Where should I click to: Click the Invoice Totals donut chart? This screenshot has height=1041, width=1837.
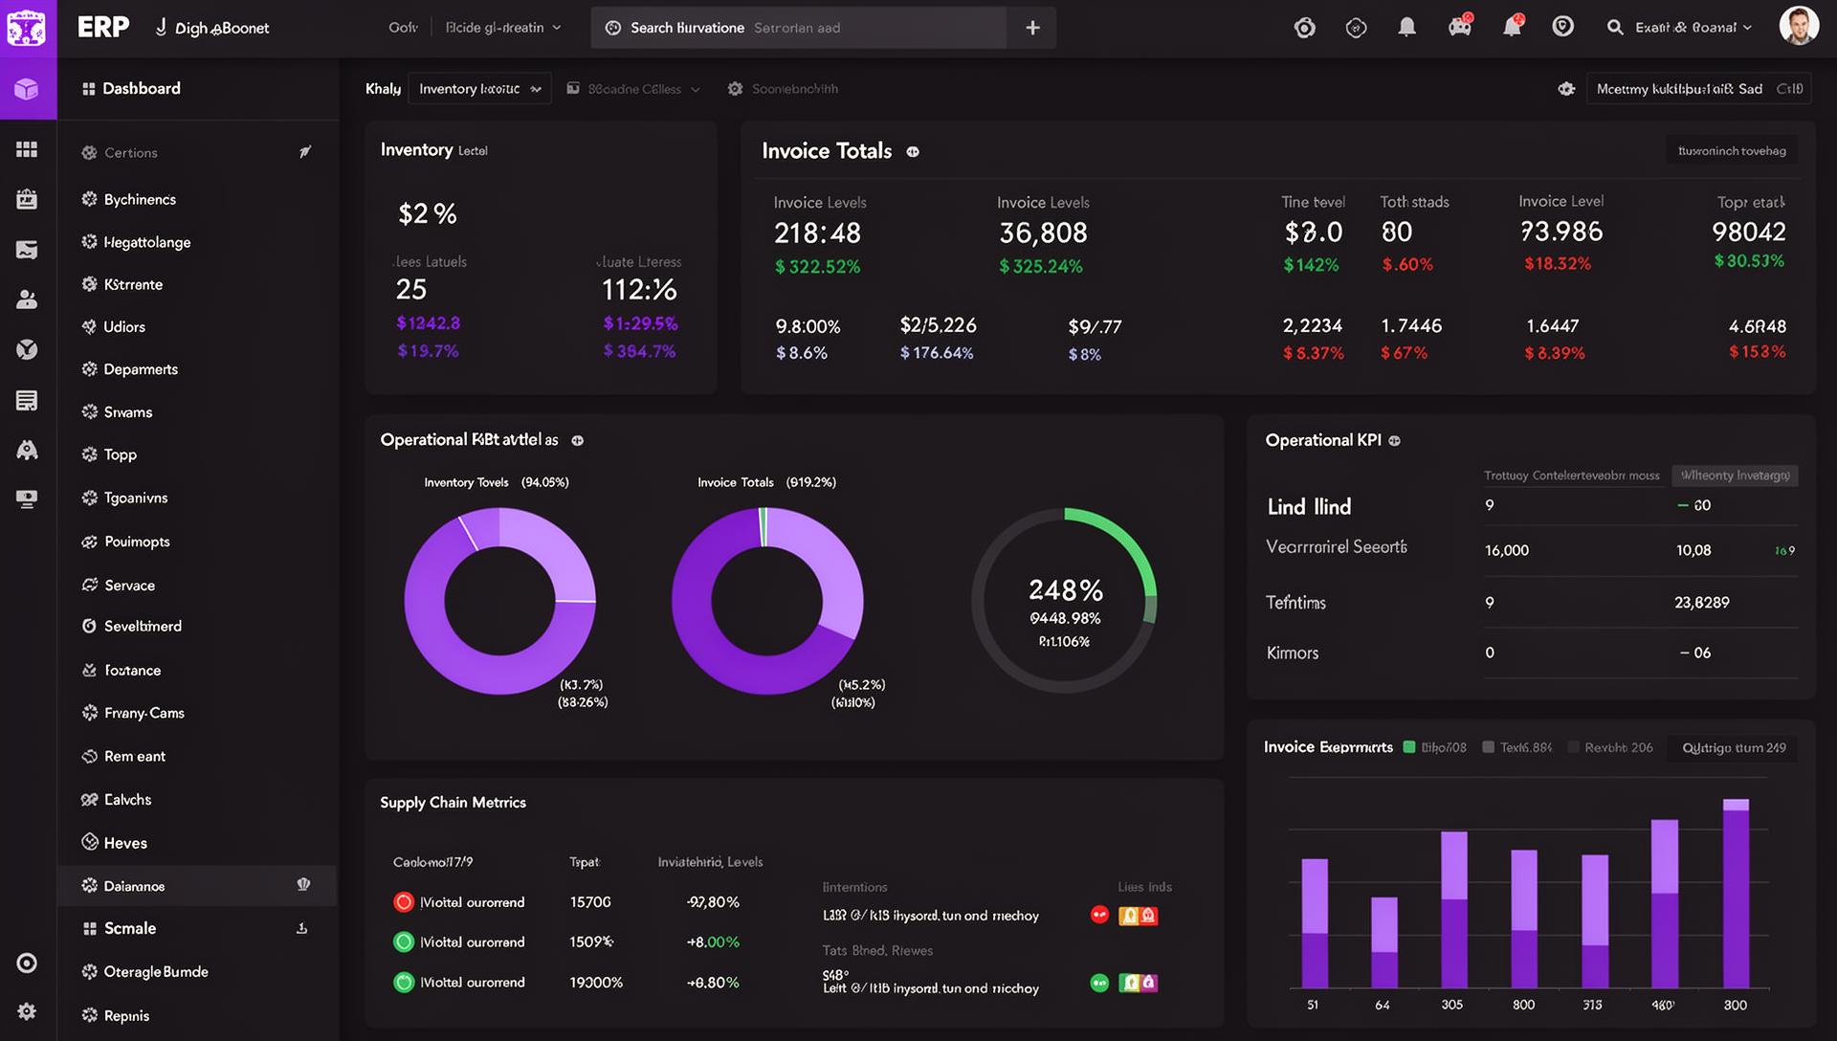[767, 601]
